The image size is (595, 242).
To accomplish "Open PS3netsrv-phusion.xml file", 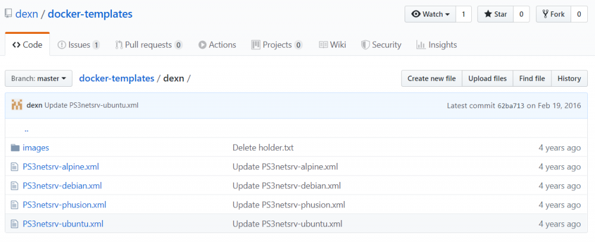I will [64, 205].
